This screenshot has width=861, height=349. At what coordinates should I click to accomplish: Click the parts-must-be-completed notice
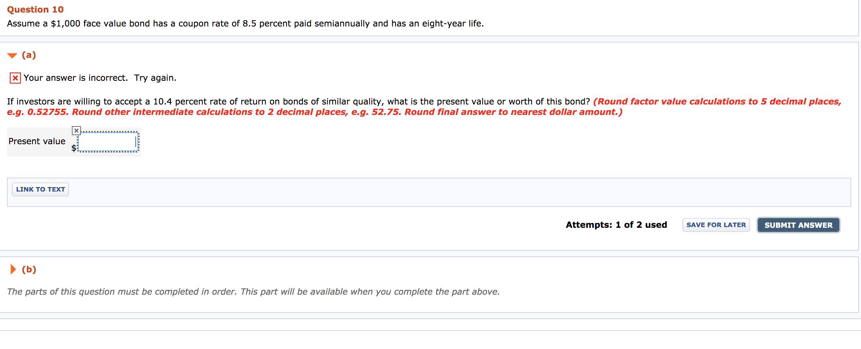(254, 292)
